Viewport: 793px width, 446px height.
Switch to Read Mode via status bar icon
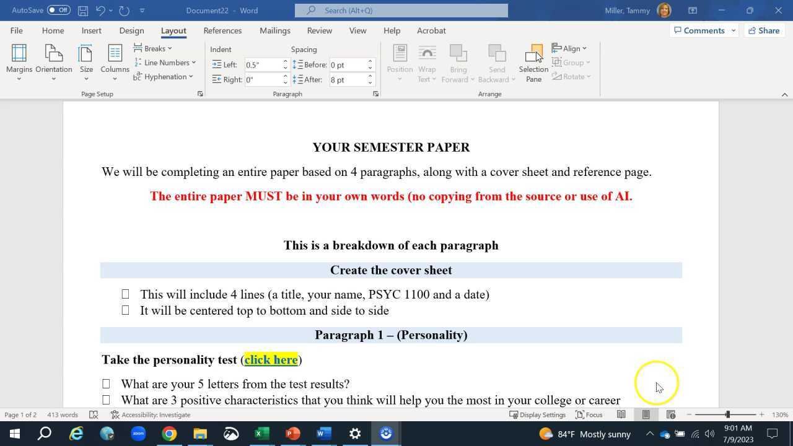621,414
